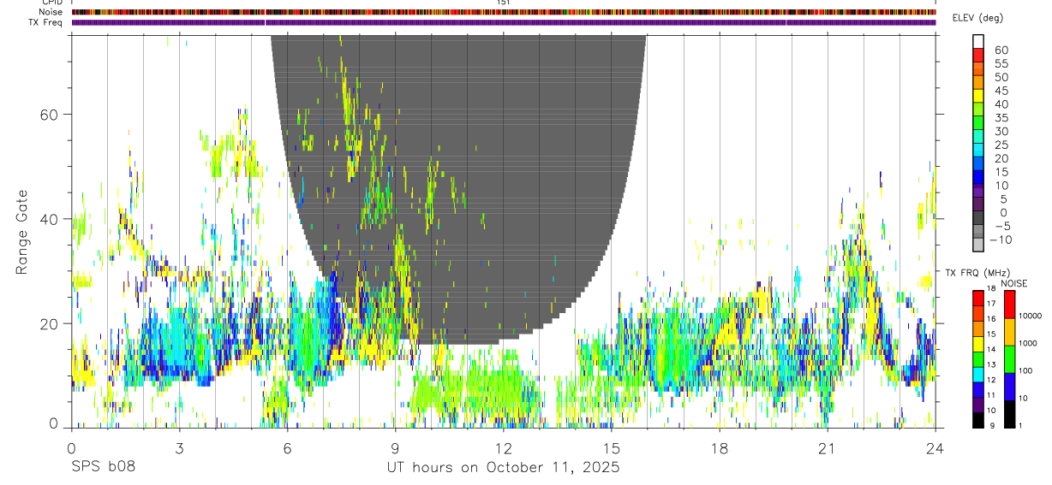This screenshot has height=485, width=1052.
Task: Click the x-axis tick label '9'
Action: tap(395, 447)
